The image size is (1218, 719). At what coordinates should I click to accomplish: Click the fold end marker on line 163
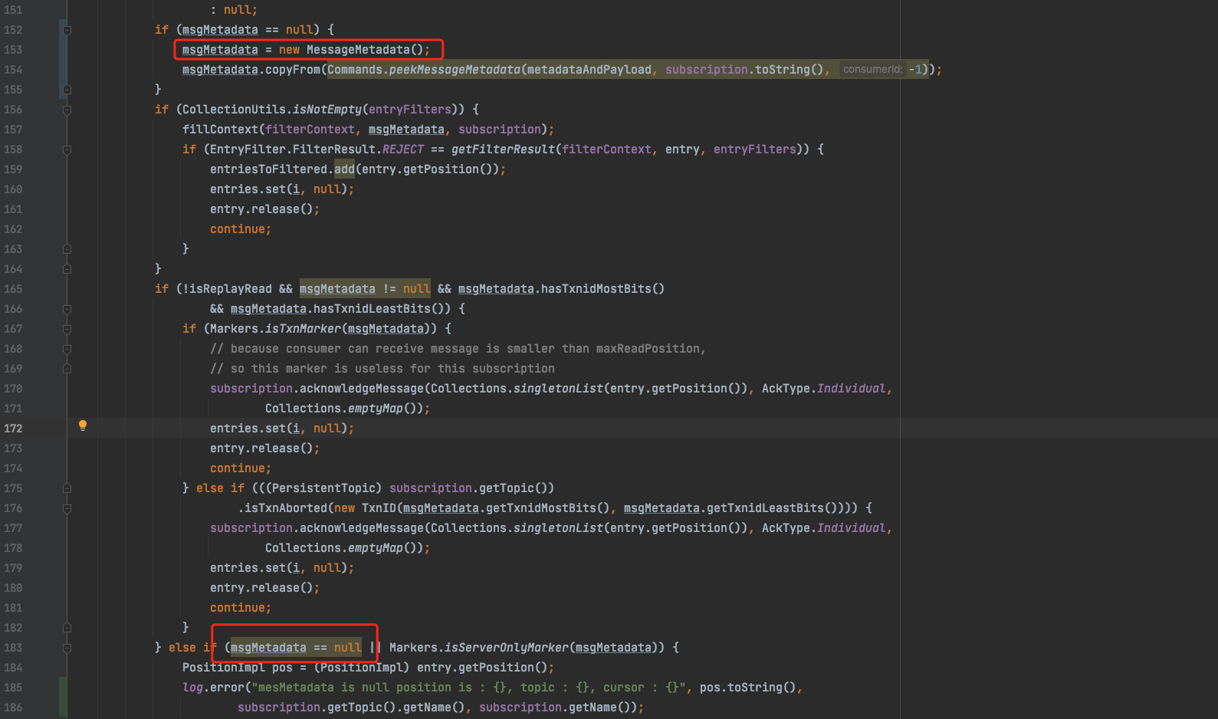coord(67,249)
